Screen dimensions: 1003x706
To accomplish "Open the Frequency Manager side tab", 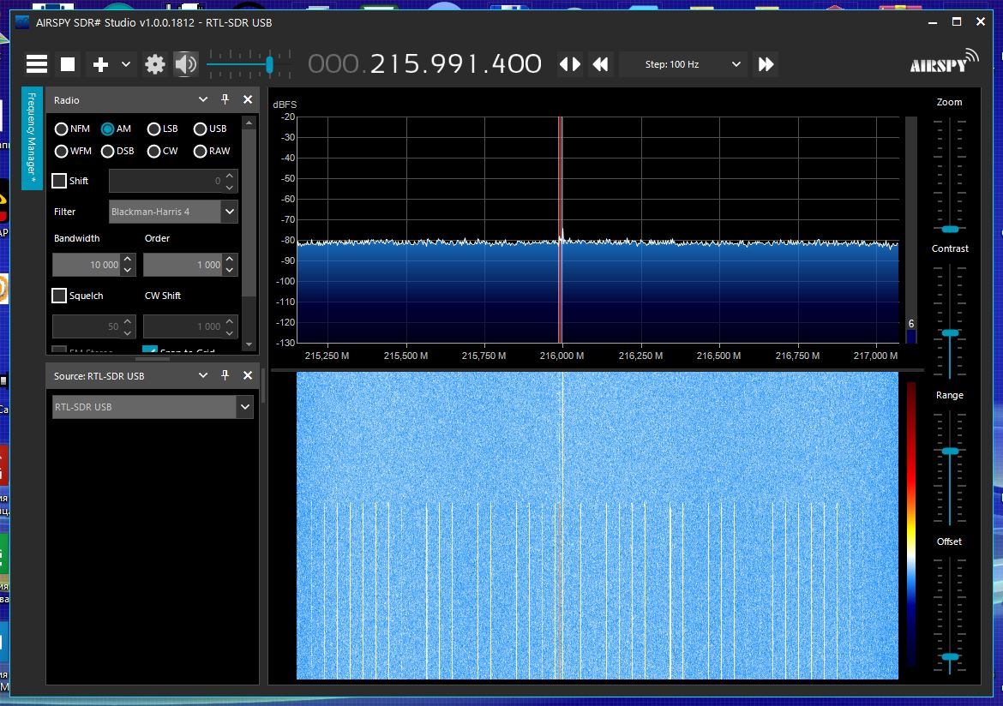I will 32,137.
